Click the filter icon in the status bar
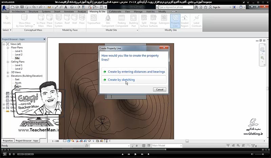 [254, 145]
